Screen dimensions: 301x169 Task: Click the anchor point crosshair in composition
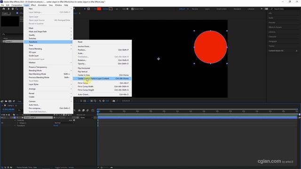(158, 59)
